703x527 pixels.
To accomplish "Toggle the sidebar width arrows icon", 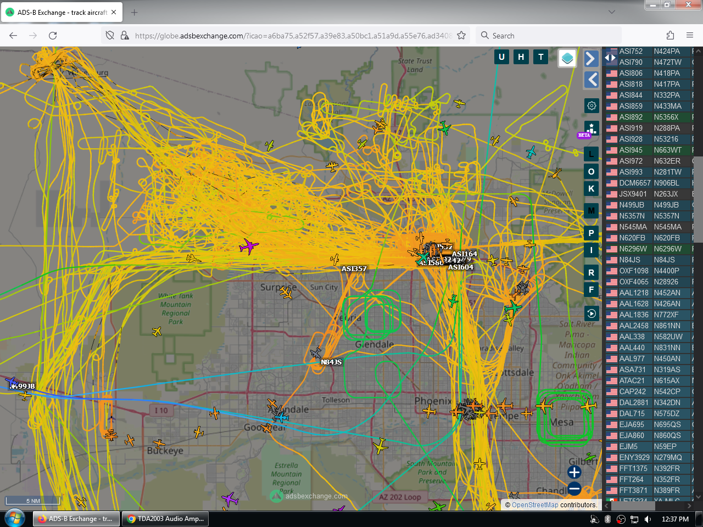I will point(610,57).
